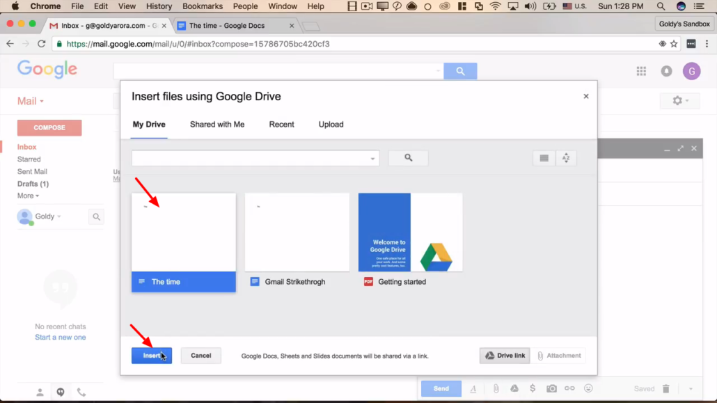
Task: Click the Gmail settings gear
Action: [x=680, y=101]
